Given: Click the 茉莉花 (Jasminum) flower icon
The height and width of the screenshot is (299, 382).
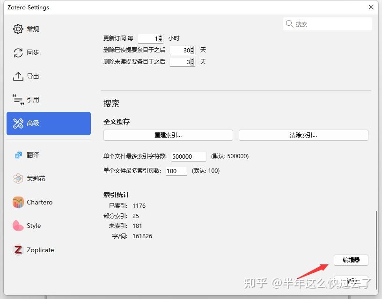Looking at the screenshot, I should point(18,178).
